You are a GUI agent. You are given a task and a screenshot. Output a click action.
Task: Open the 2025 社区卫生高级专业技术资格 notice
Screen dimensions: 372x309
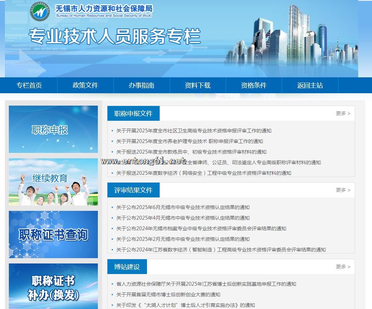[194, 131]
